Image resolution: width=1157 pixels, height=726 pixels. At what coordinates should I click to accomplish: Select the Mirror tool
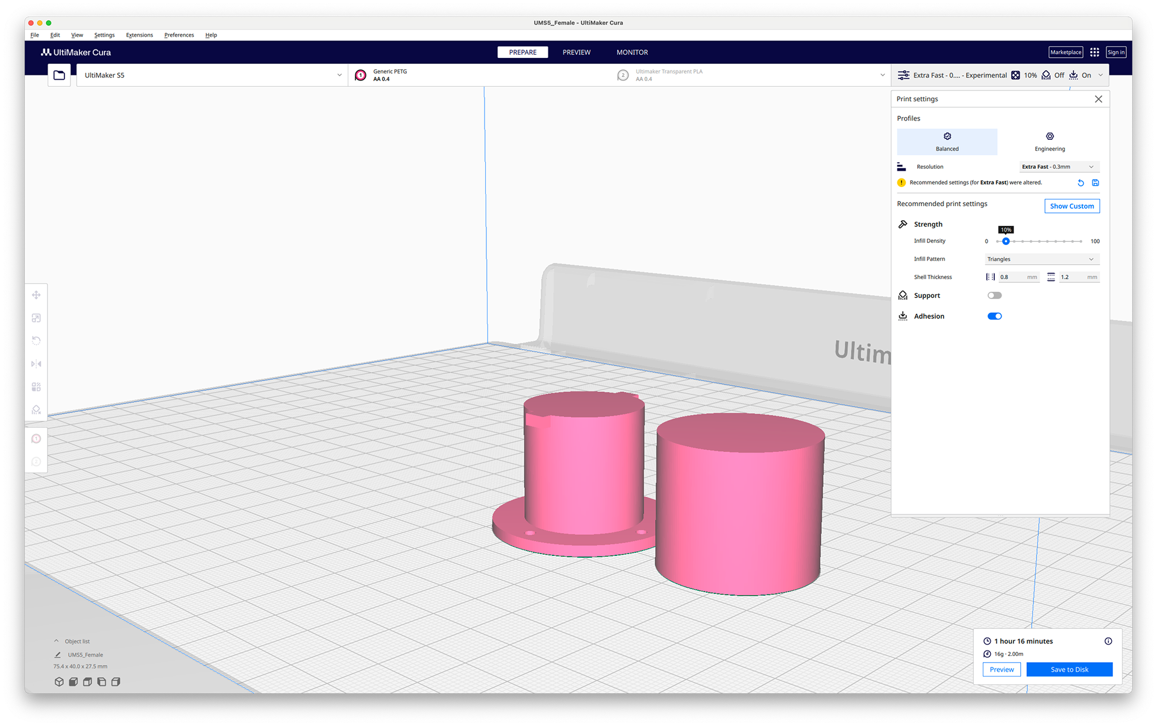pos(36,364)
